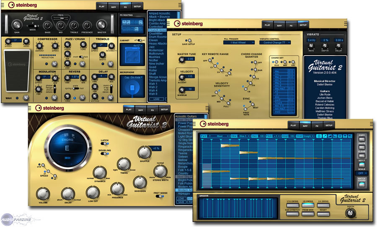The height and width of the screenshot is (227, 377).
Task: Flip the crush/fuzz switch
Action: pyautogui.click(x=81, y=57)
